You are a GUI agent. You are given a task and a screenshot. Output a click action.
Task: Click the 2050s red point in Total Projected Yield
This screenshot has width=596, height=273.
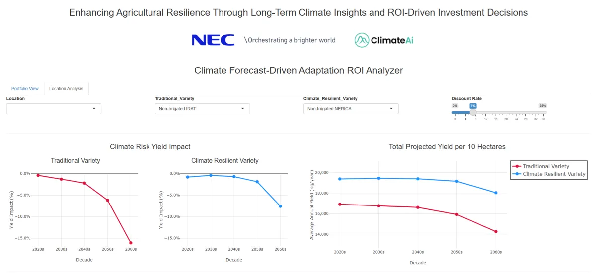456,214
